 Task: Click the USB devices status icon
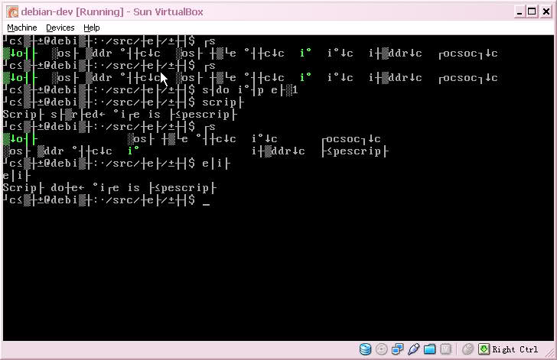(x=413, y=349)
